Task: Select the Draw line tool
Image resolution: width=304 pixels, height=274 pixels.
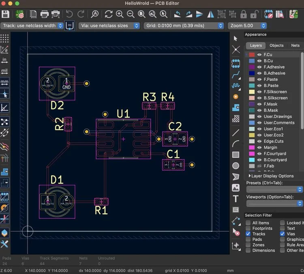Action: (236, 133)
